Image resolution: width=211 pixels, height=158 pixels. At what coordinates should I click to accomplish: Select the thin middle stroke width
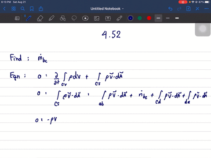[x=168, y=18]
